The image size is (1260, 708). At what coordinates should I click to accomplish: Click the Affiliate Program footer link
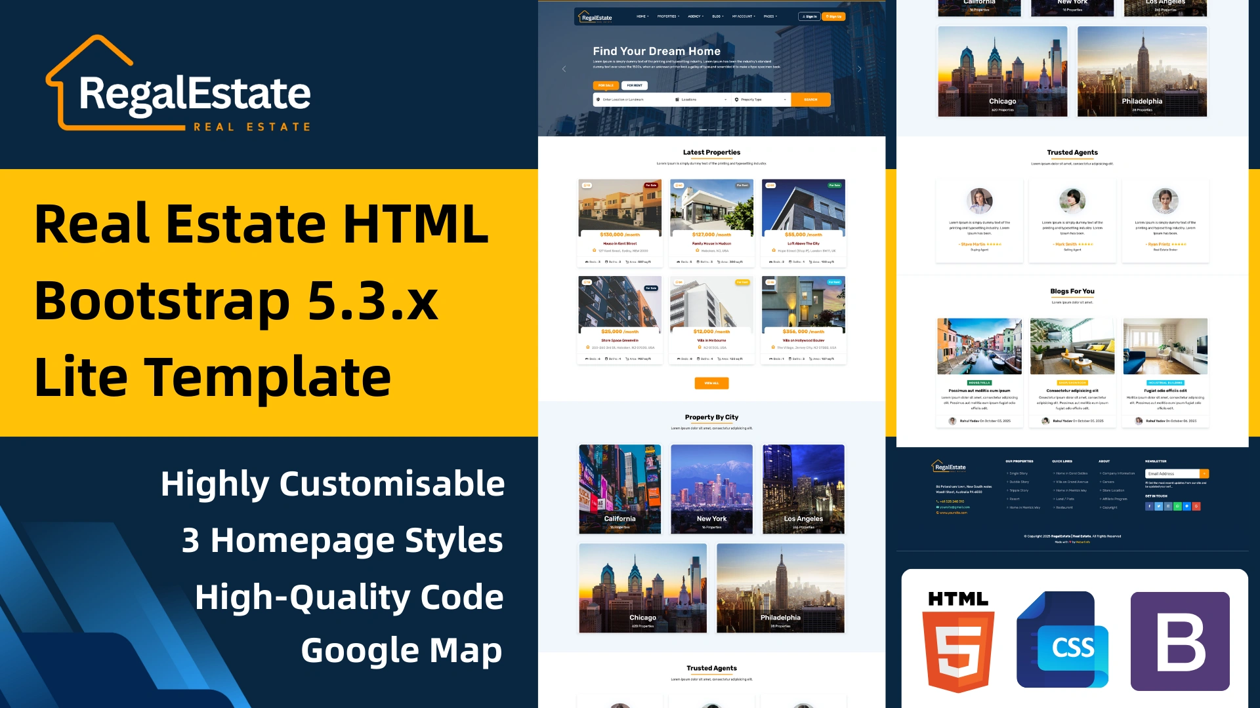1114,499
